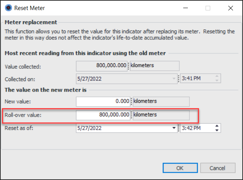Cancel the Reset Meter dialog
The width and height of the screenshot is (243, 180).
218,168
